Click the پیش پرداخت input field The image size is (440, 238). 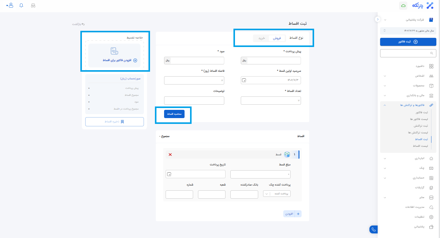click(274, 60)
